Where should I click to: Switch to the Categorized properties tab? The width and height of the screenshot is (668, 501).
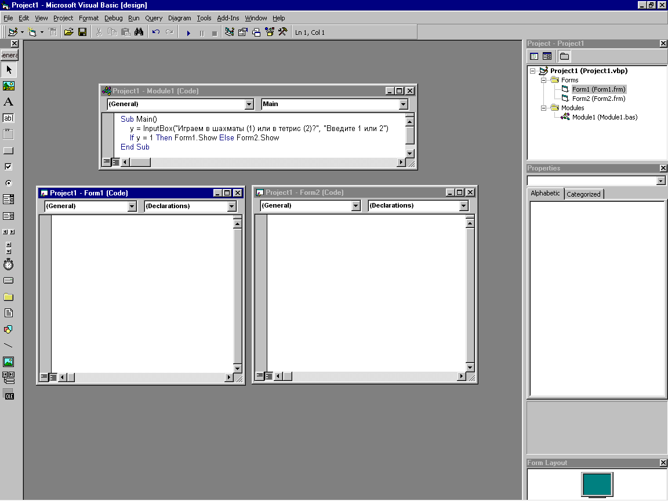tap(583, 194)
